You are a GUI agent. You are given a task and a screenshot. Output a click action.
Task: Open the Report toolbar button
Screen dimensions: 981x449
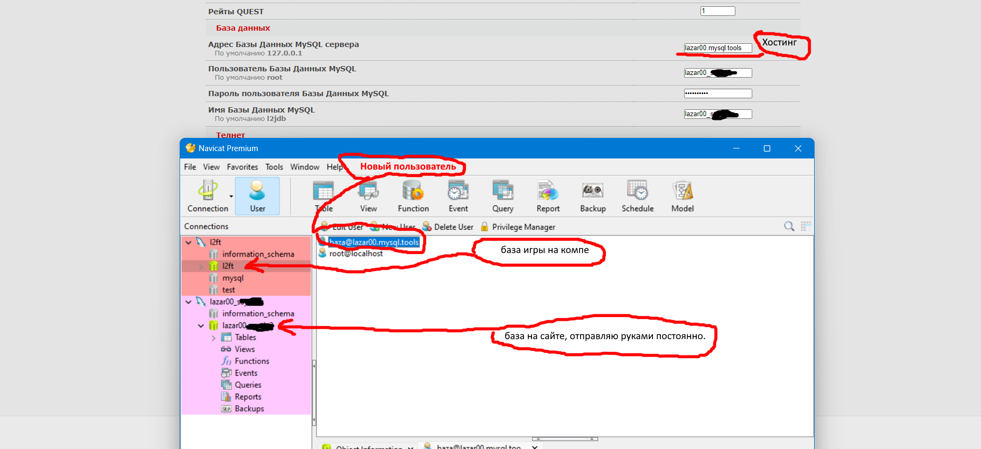tap(548, 196)
